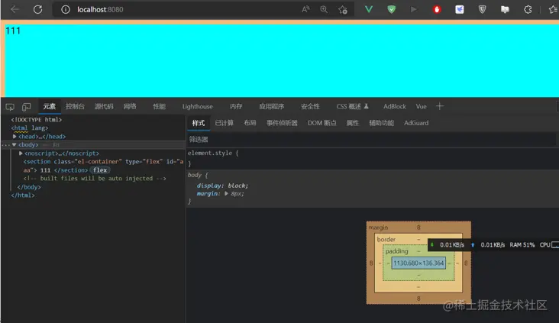Select the 辅助功能 Accessibility subtab
559x323 pixels.
click(x=382, y=123)
